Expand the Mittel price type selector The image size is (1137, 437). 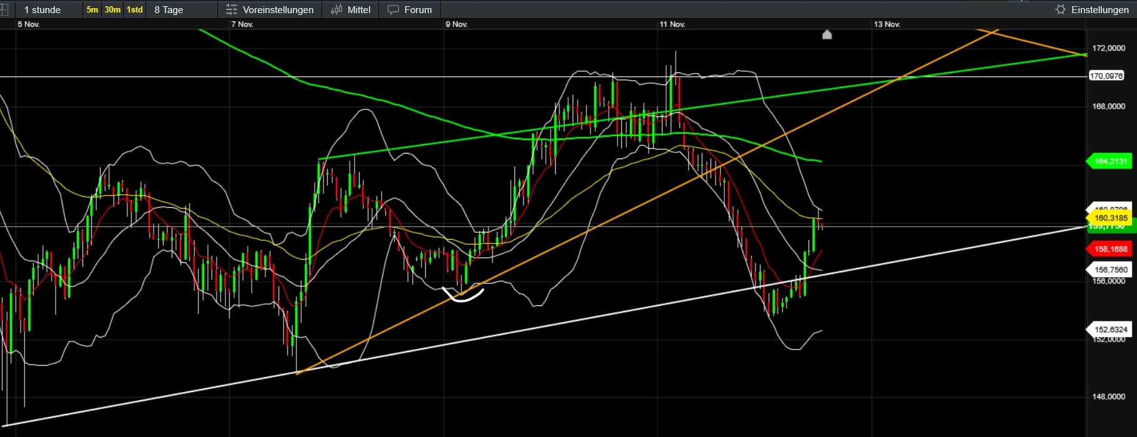click(358, 10)
